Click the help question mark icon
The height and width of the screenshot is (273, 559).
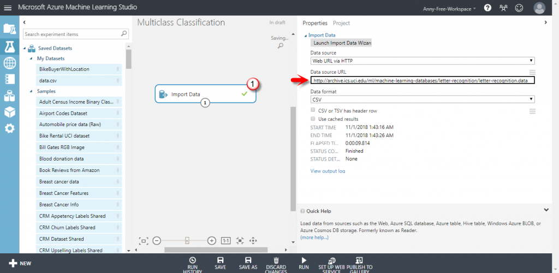click(x=487, y=8)
